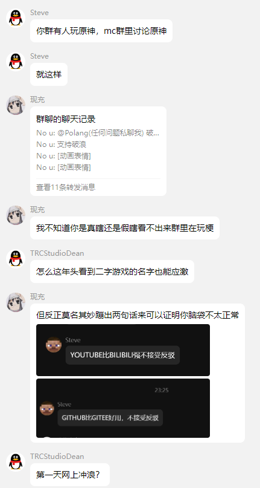
Task: Select the '你群有人玩原神' message bubble
Action: (x=101, y=31)
